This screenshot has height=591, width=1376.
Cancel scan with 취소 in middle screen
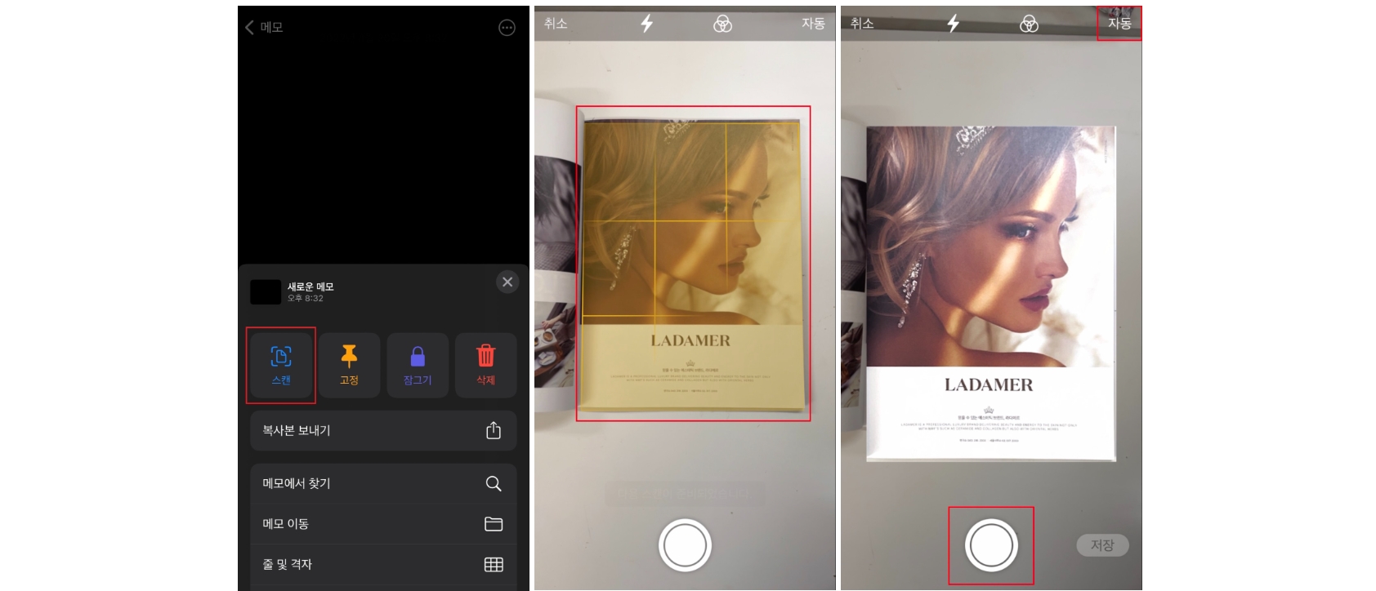556,24
